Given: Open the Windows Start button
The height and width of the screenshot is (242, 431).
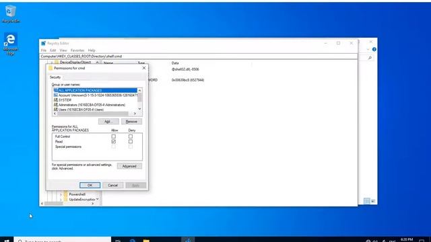Looking at the screenshot, I should click(7, 240).
